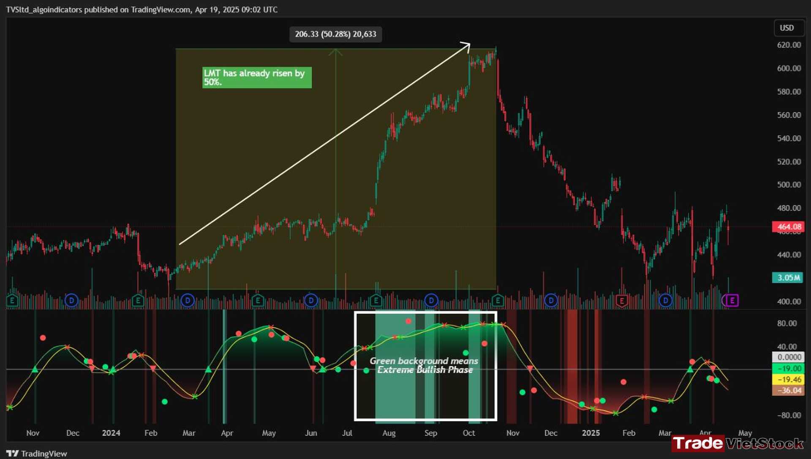This screenshot has height=459, width=811.
Task: Click the 500.00 price scale label
Action: (789, 184)
